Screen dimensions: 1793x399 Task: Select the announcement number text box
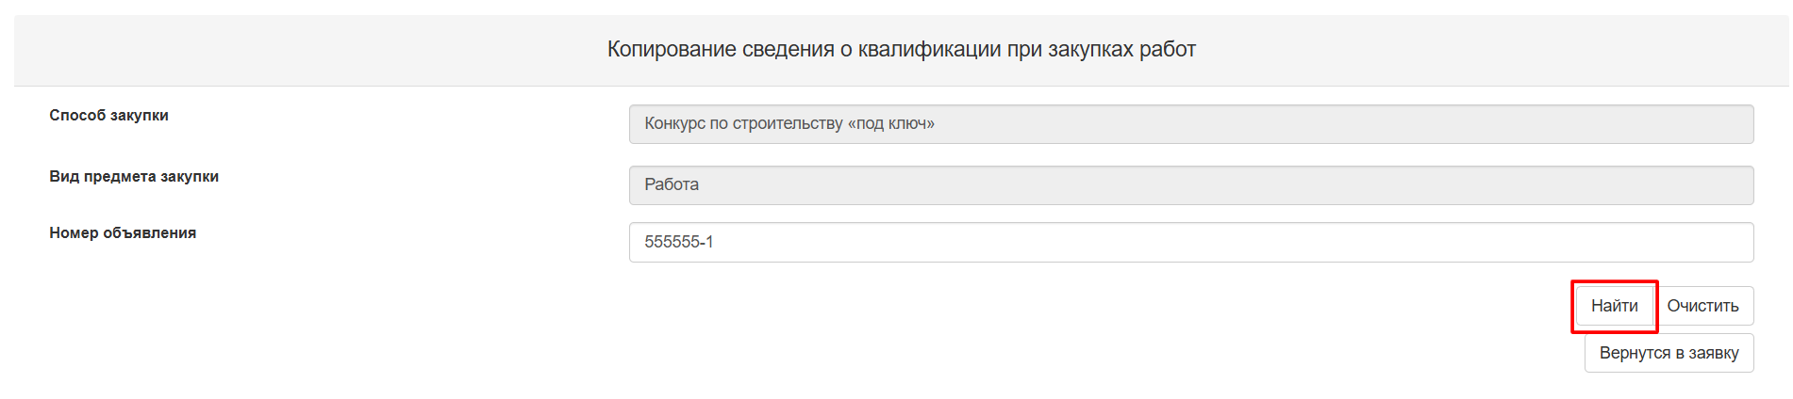coord(1190,242)
